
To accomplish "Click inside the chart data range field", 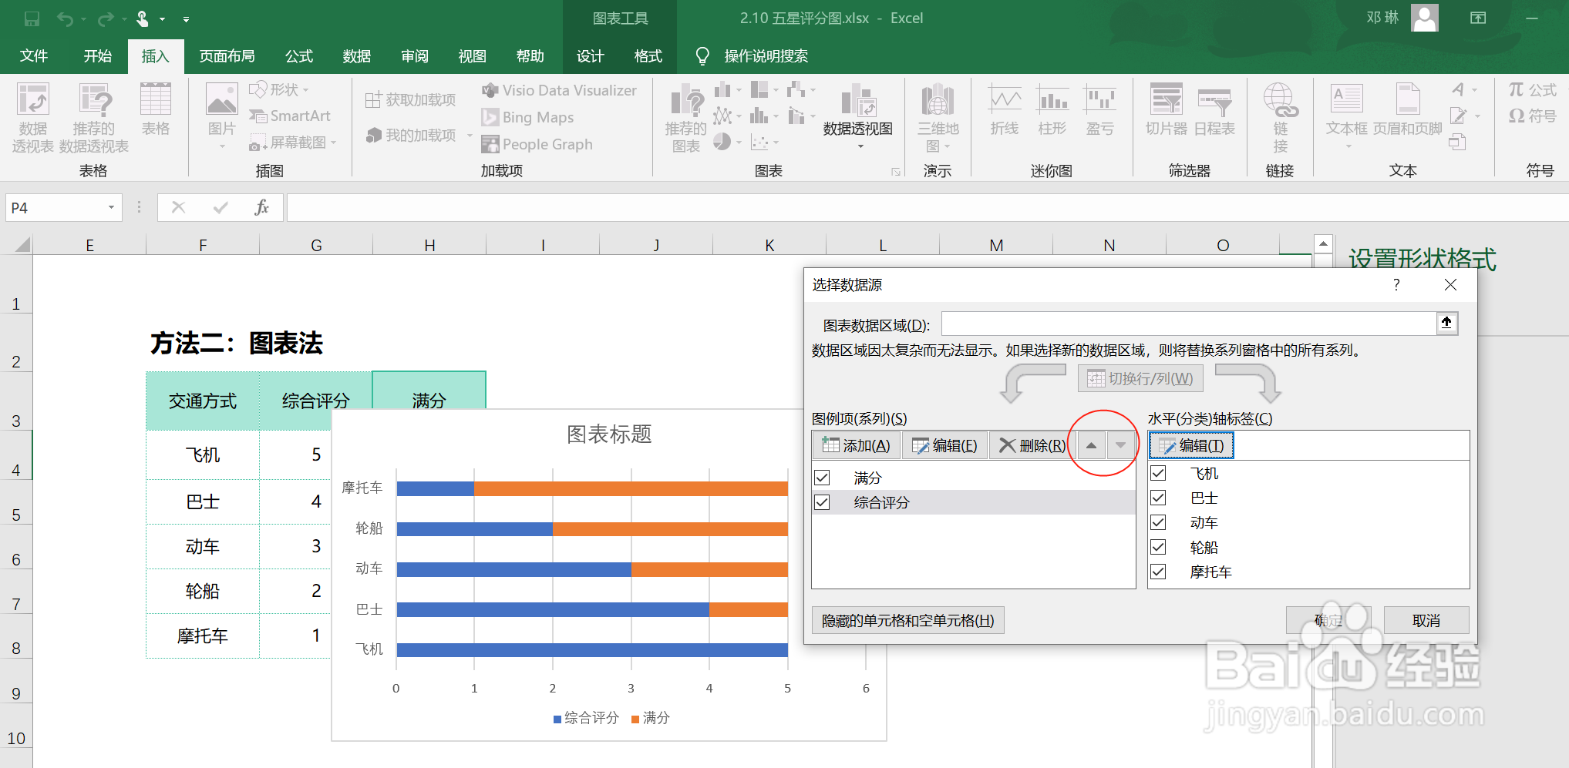I will click(1187, 324).
